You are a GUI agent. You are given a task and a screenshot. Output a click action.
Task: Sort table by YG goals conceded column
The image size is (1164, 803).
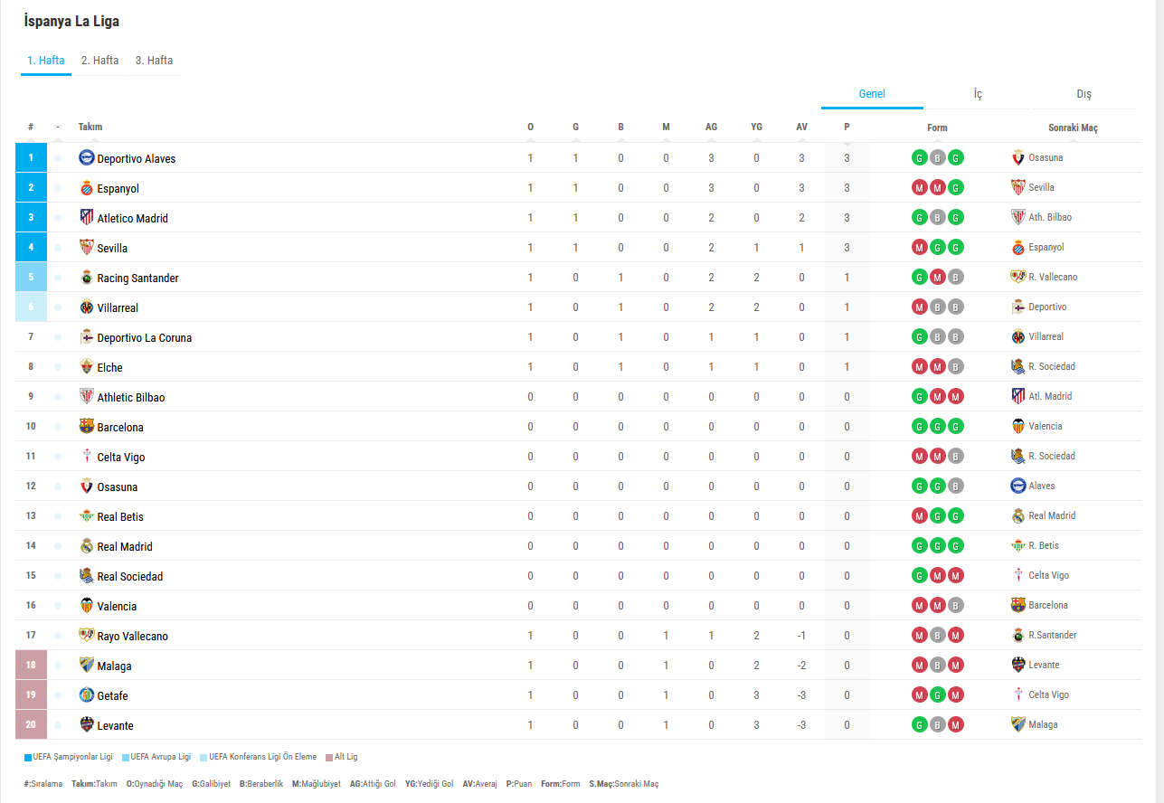point(757,127)
